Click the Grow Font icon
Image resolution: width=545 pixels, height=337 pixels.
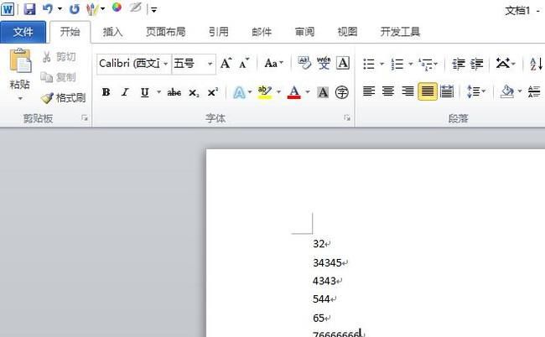pos(226,64)
